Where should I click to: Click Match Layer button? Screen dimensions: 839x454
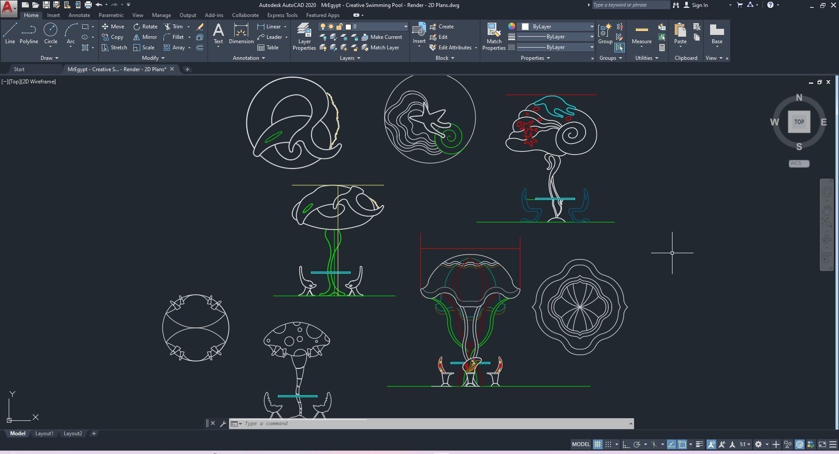pos(380,48)
